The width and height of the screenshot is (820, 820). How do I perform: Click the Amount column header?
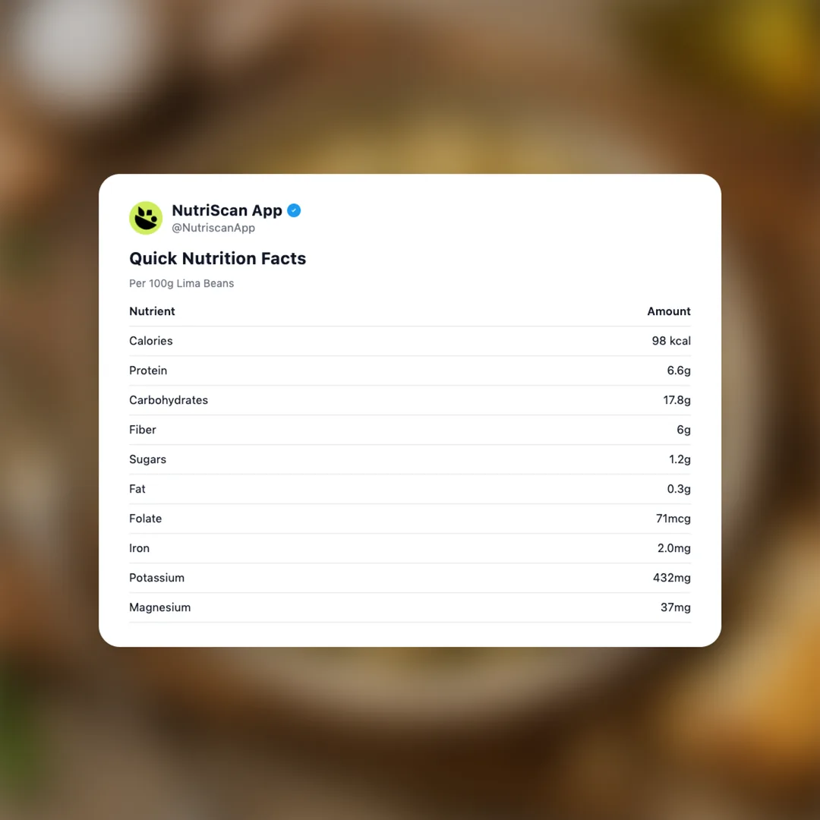[668, 311]
